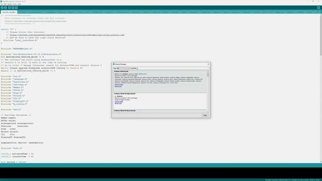Select the Arduino Mbed OS Edge Boards entry

(125, 94)
